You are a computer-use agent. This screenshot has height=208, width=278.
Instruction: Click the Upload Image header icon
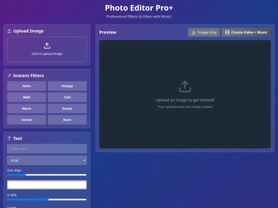(9, 31)
